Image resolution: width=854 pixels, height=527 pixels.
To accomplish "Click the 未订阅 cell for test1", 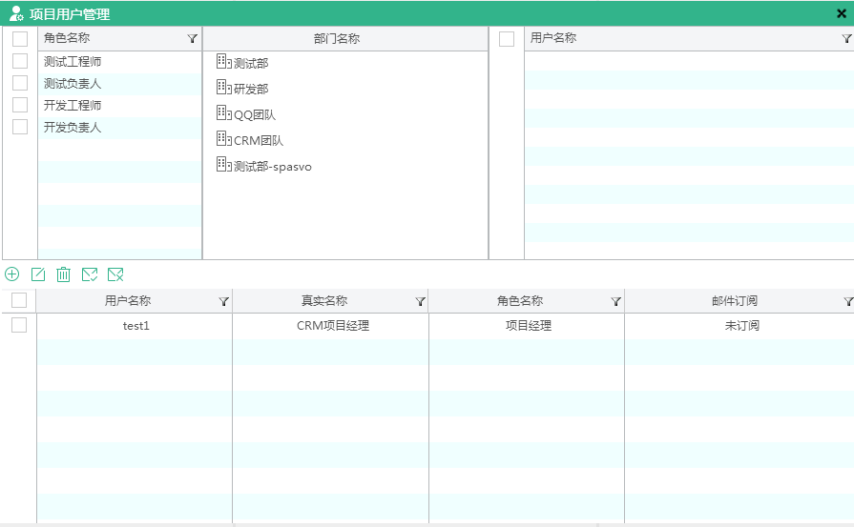I will pos(740,326).
